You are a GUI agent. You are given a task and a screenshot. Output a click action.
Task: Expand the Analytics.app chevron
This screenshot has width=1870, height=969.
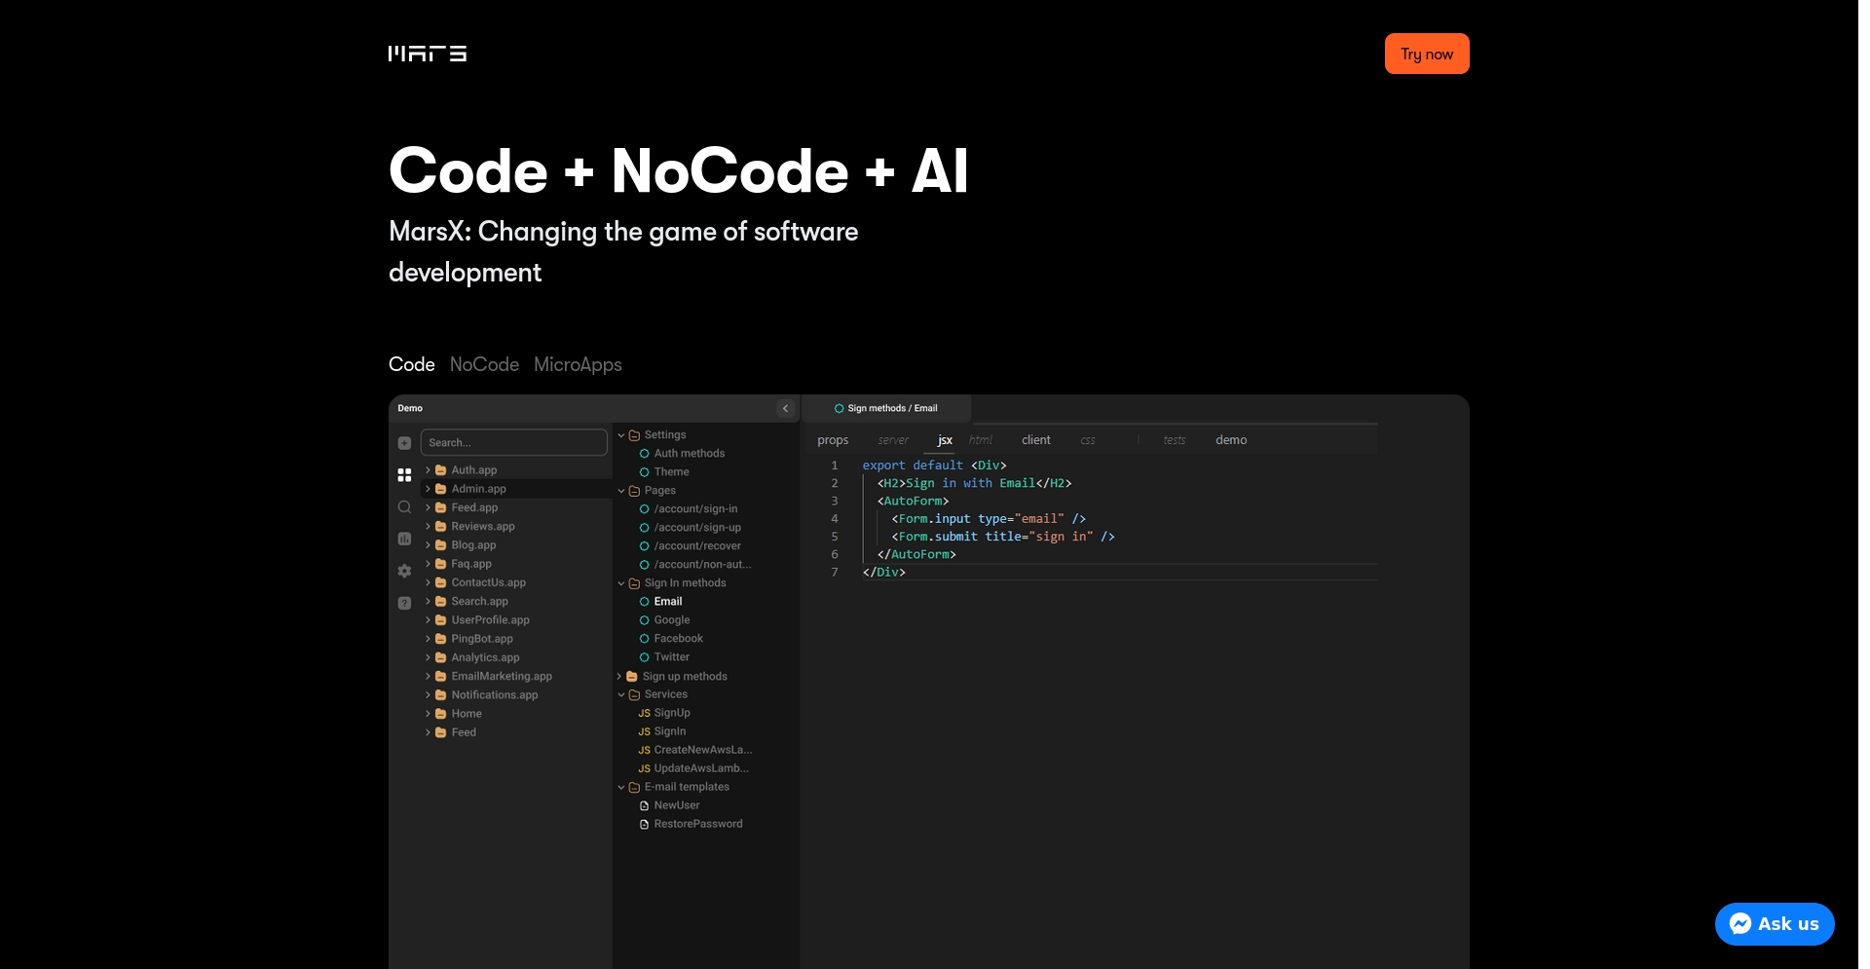click(428, 657)
